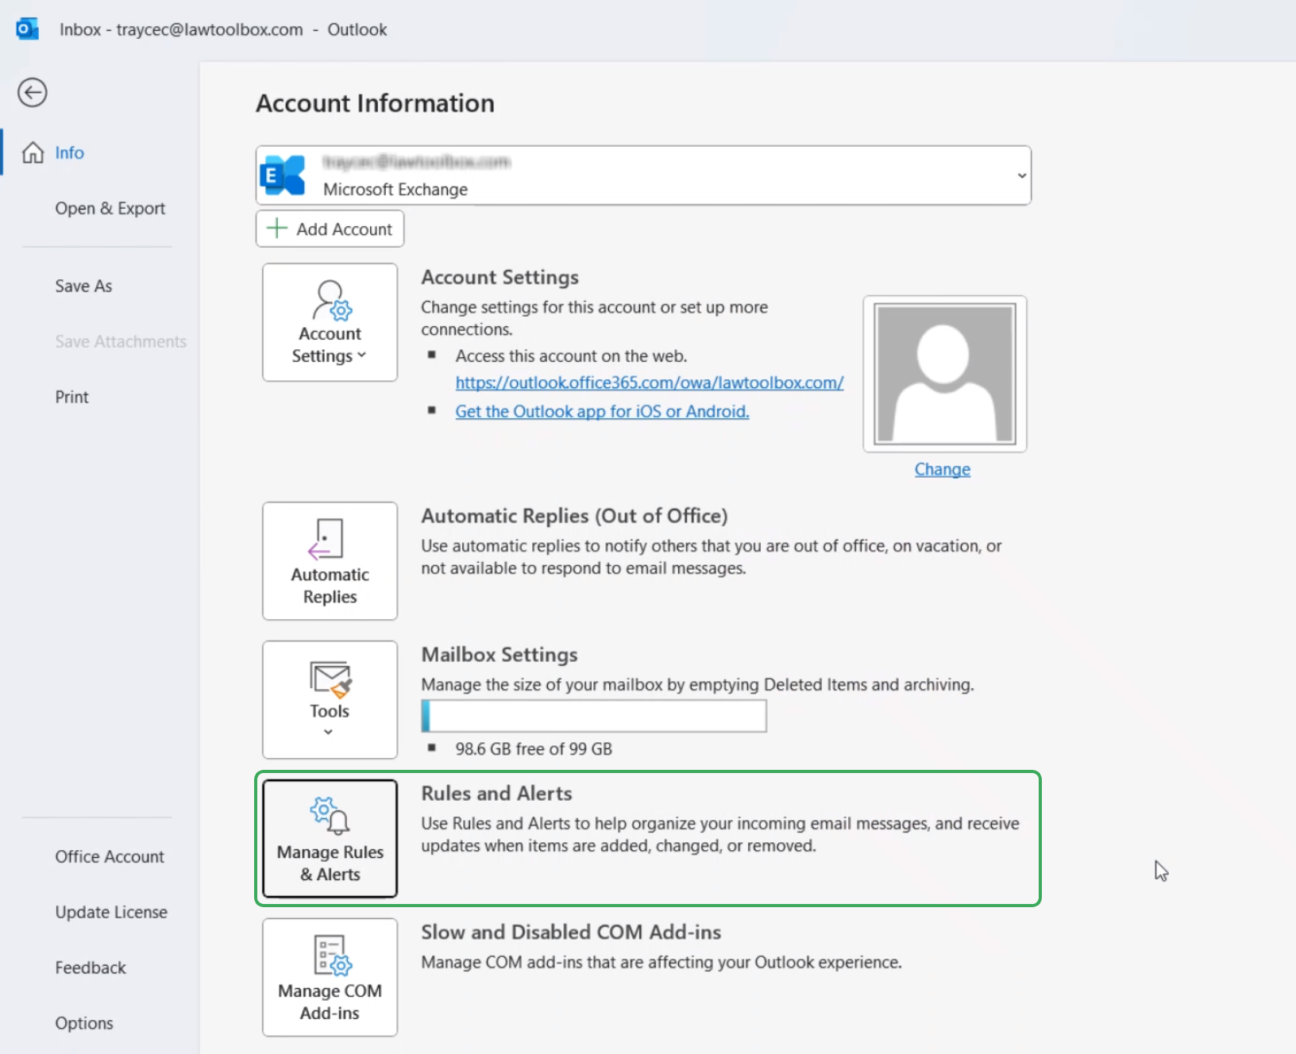1296x1054 pixels.
Task: Open the Account Settings button
Action: pos(330,322)
